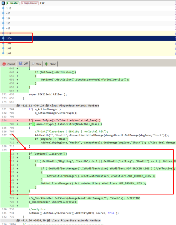Click OnEntityHit analytics line
This screenshot has height=225, width=176.
[74, 213]
